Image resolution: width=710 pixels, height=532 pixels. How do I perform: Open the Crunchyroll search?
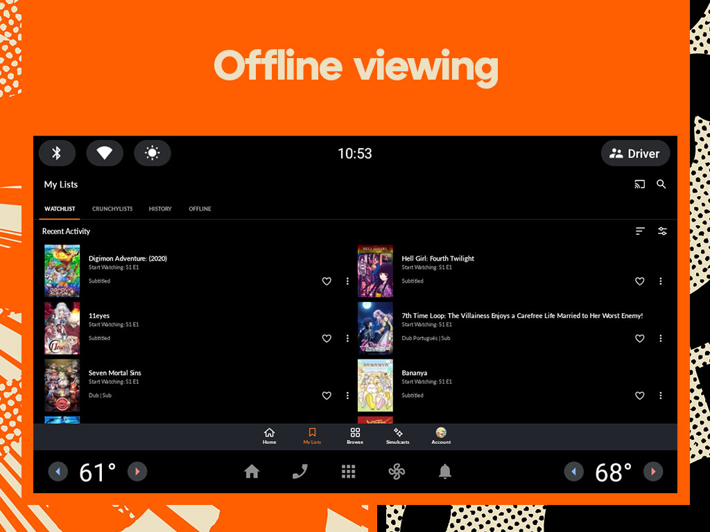tap(661, 184)
